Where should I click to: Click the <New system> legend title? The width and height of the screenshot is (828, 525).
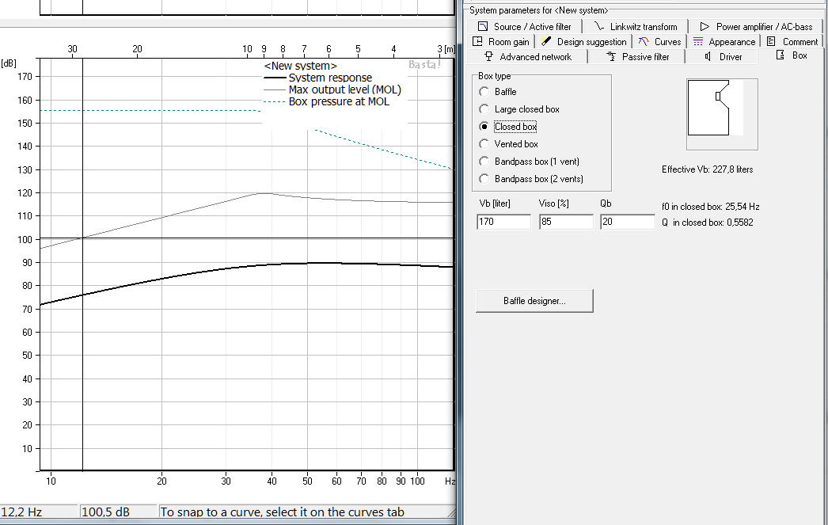(300, 66)
